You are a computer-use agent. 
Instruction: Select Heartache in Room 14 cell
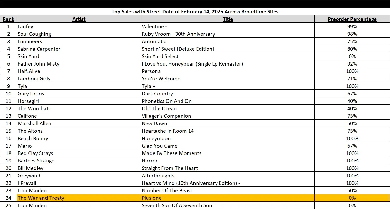[x=228, y=131]
